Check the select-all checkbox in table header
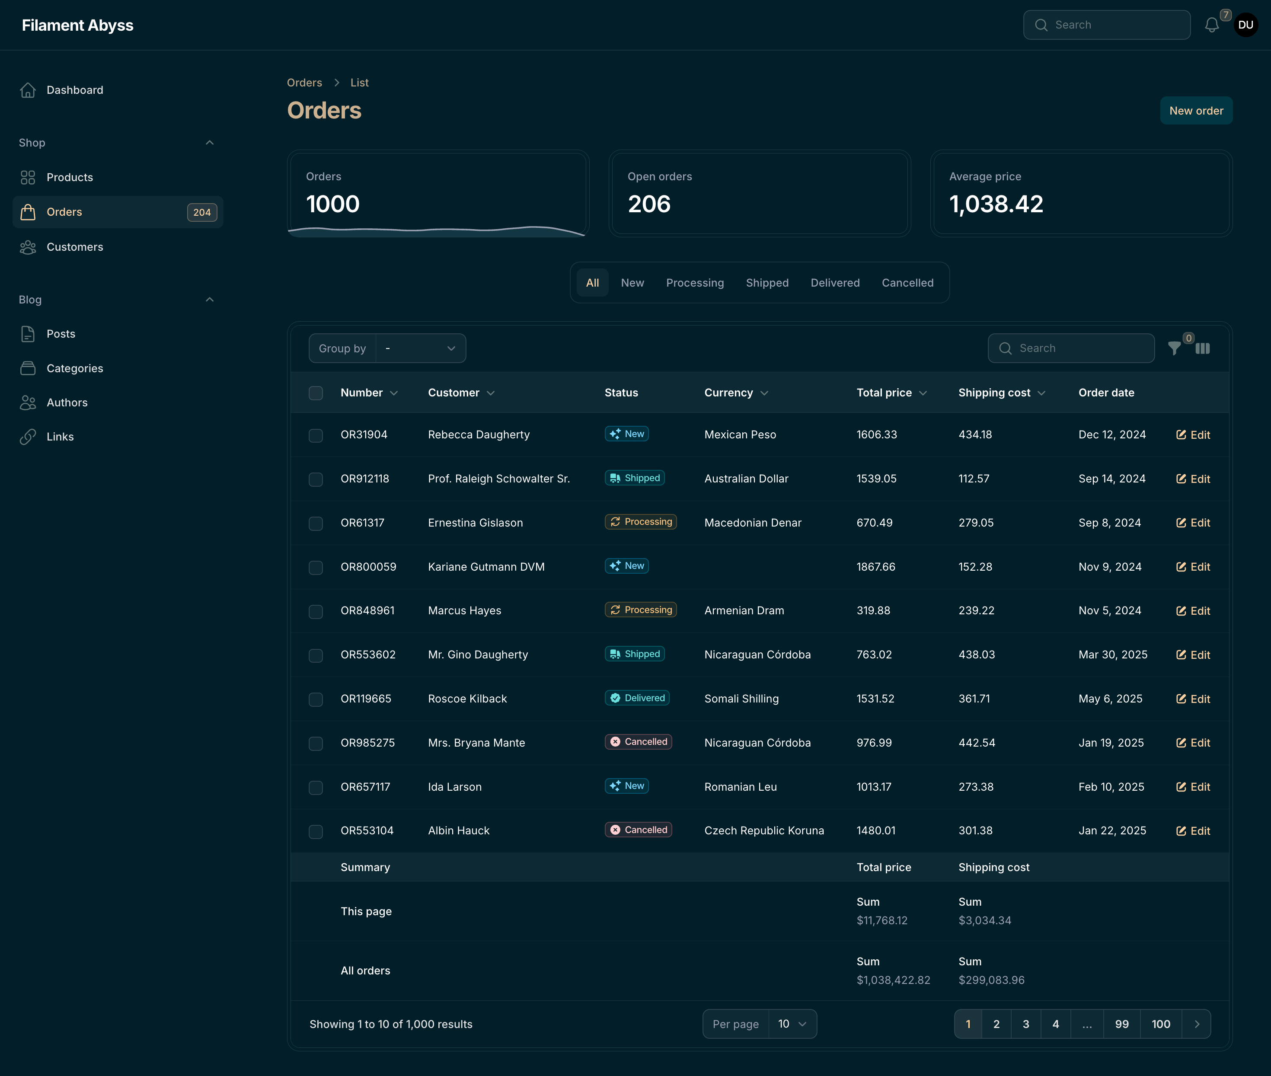Viewport: 1271px width, 1076px height. [x=316, y=393]
